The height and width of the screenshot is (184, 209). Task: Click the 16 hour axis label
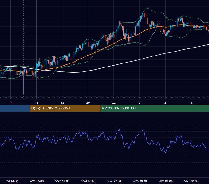(x=36, y=103)
